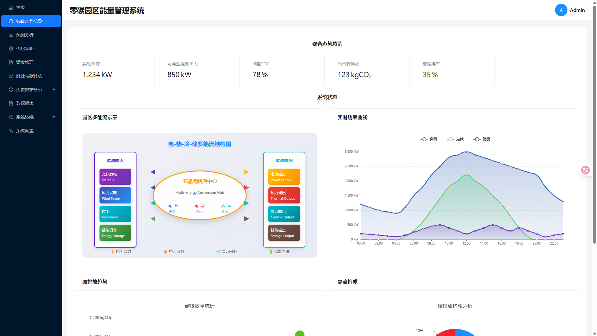Toggle the 储能 series in power curve legend
The image size is (597, 336).
[482, 139]
